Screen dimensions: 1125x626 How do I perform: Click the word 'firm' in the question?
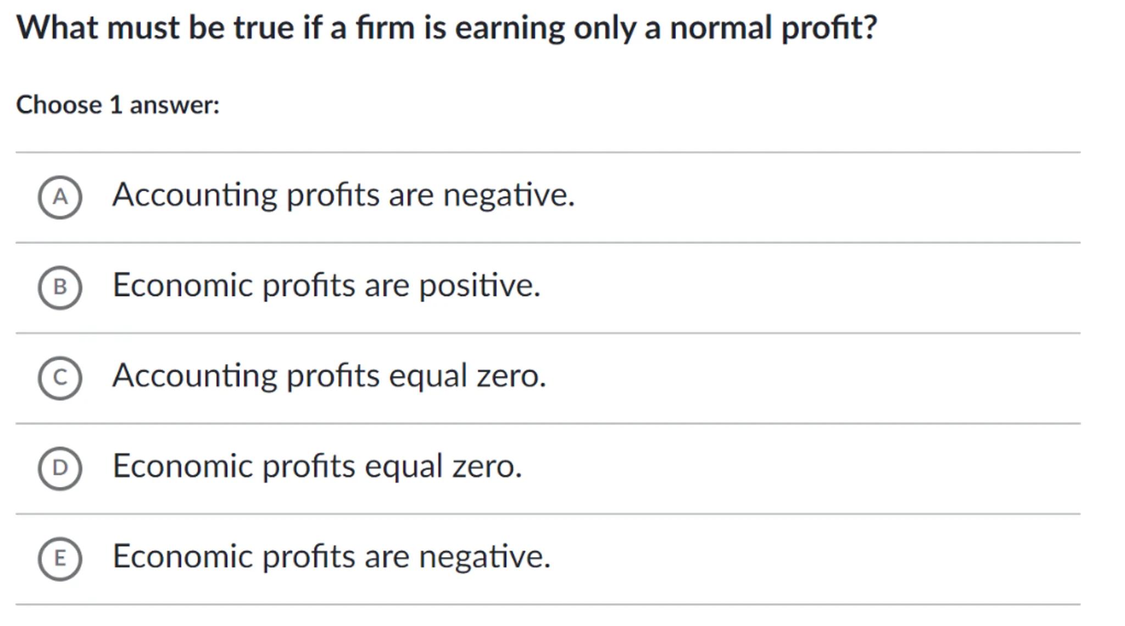pyautogui.click(x=385, y=27)
